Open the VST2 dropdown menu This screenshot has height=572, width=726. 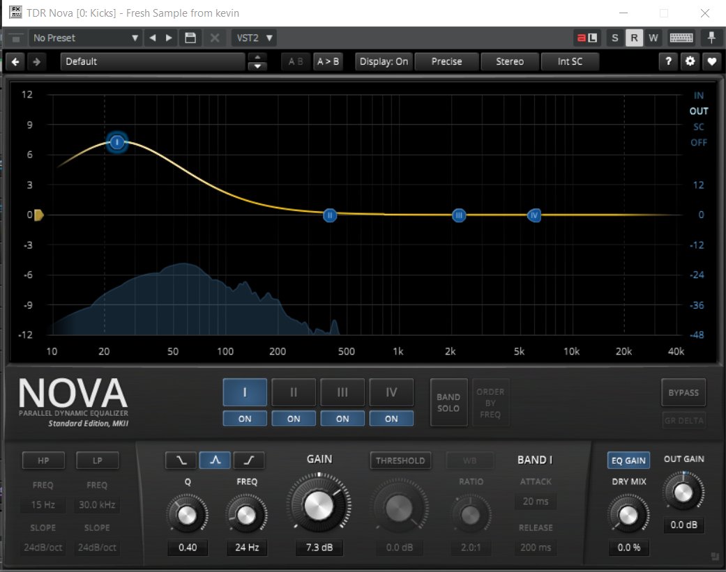click(x=254, y=38)
